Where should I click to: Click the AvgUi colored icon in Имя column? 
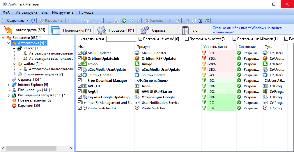(x=85, y=91)
